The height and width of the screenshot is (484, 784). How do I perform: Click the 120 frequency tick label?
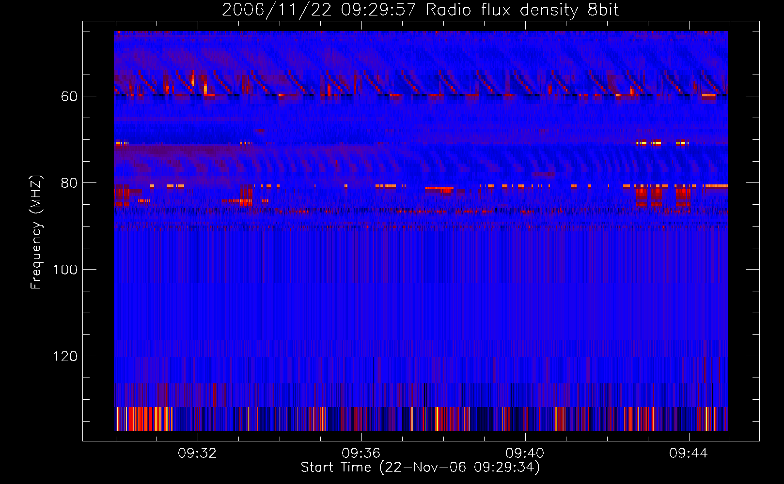(x=65, y=357)
